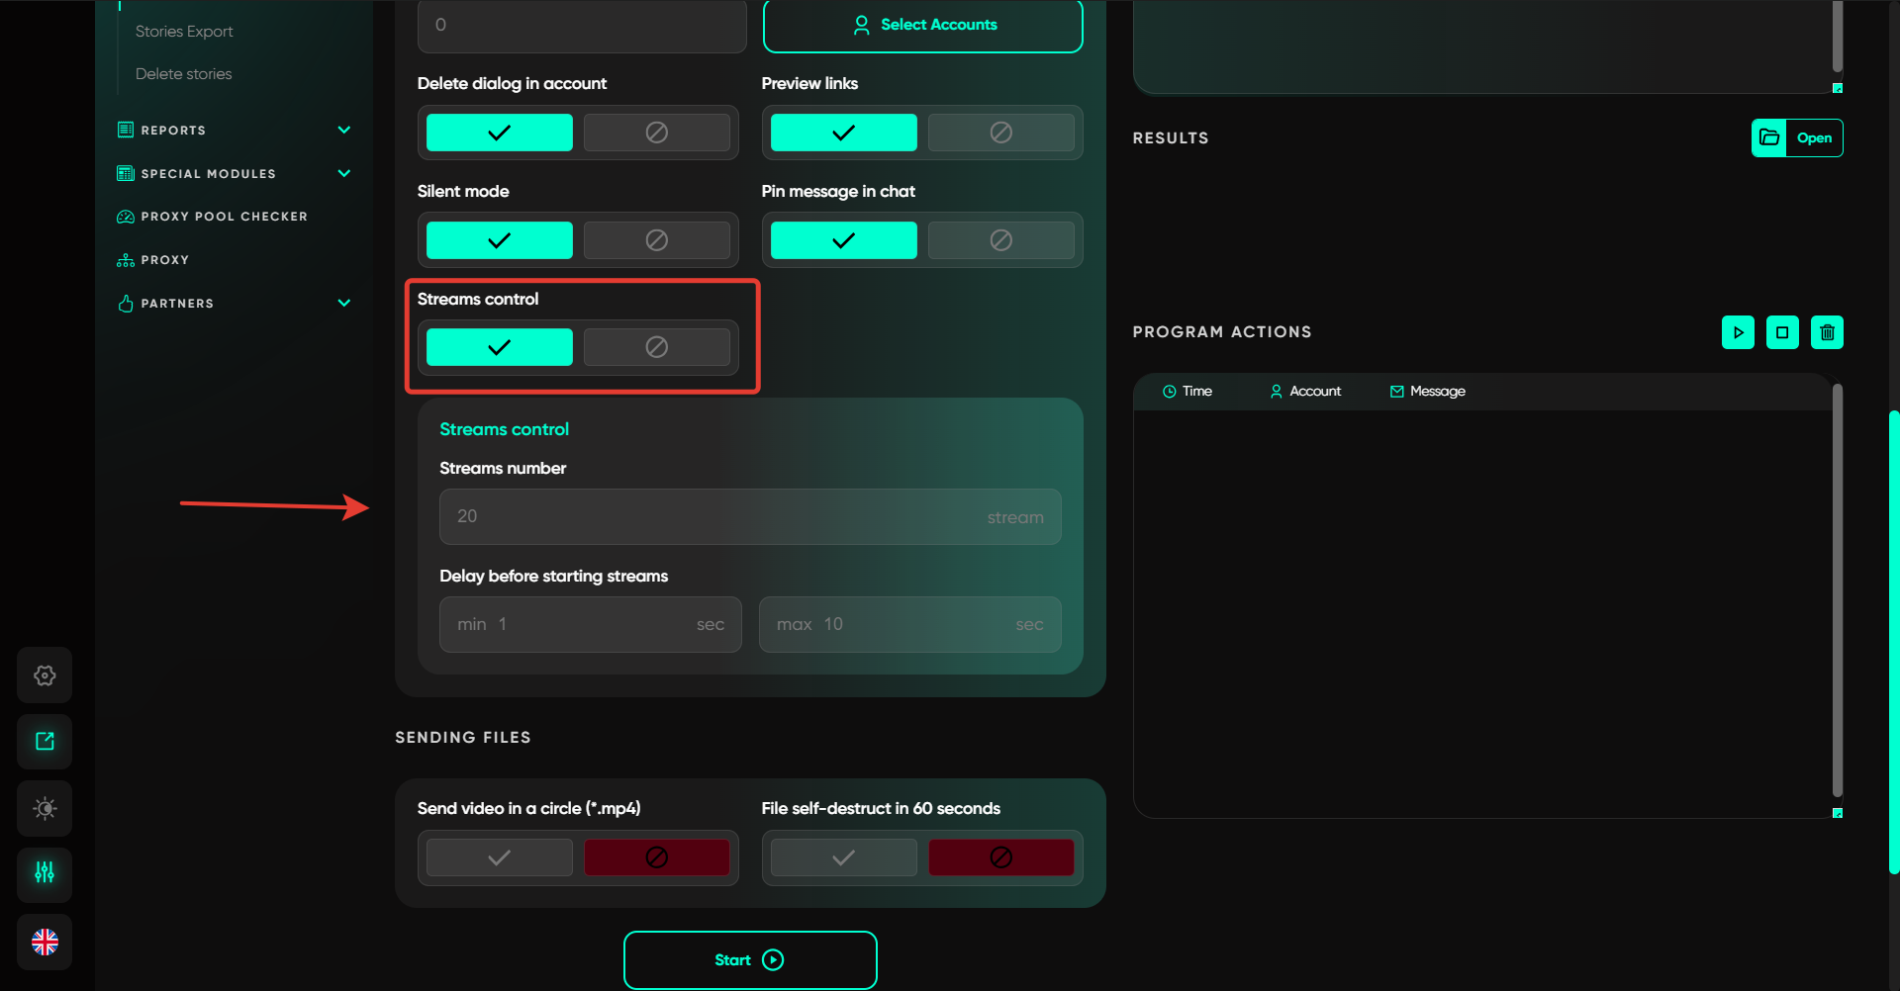Click the external link icon in sidebar
Viewport: 1900px width, 991px height.
tap(45, 742)
